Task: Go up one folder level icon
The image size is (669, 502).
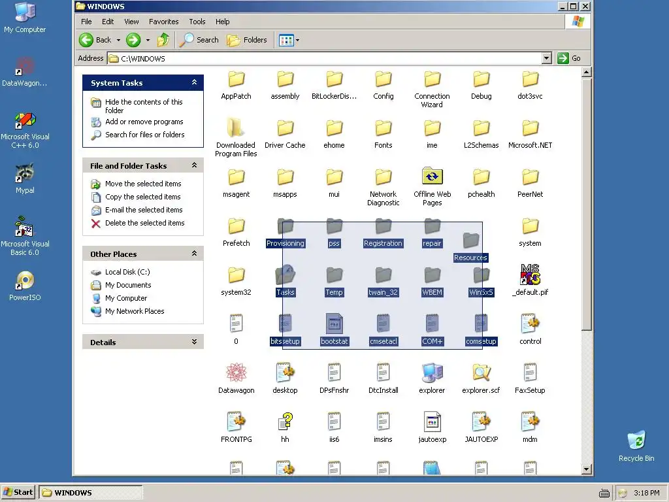Action: [163, 40]
